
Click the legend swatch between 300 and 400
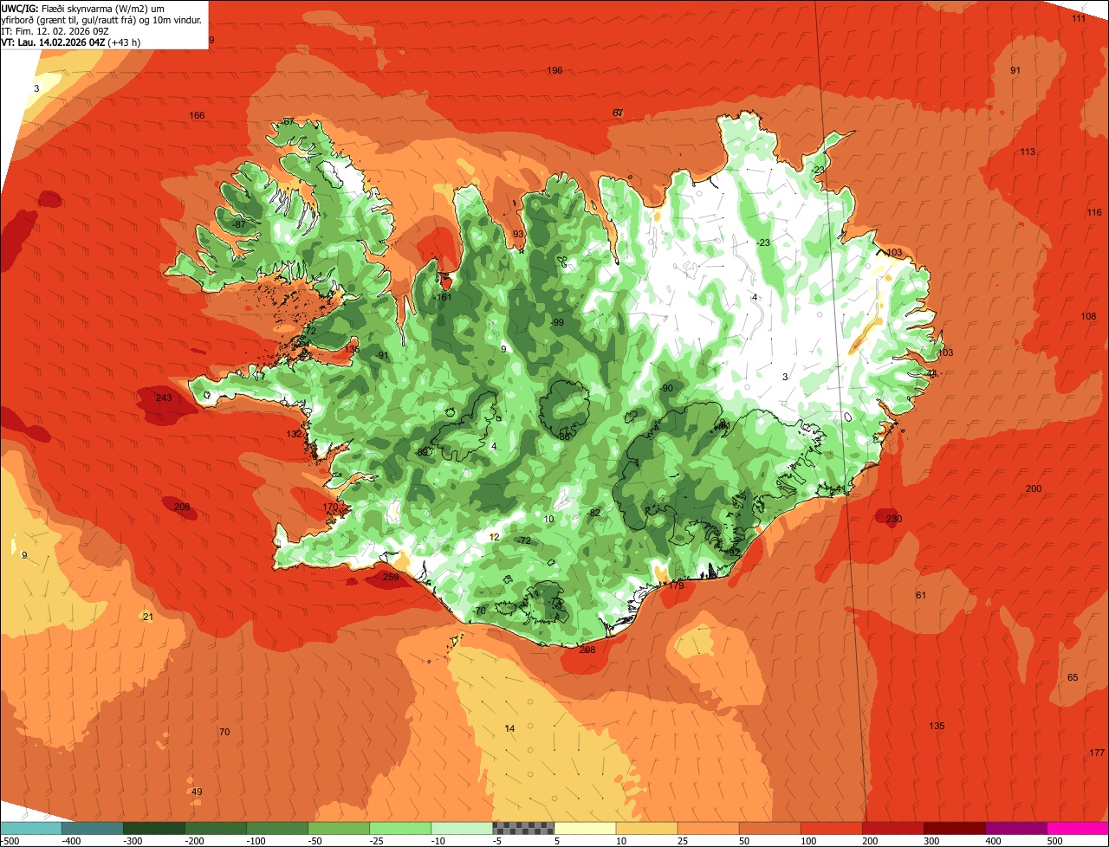pyautogui.click(x=955, y=827)
